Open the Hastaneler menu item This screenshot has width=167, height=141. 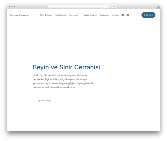[x=105, y=15]
